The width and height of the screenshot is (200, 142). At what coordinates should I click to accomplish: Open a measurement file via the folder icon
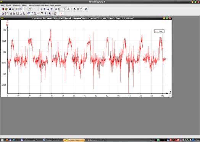[6, 9]
